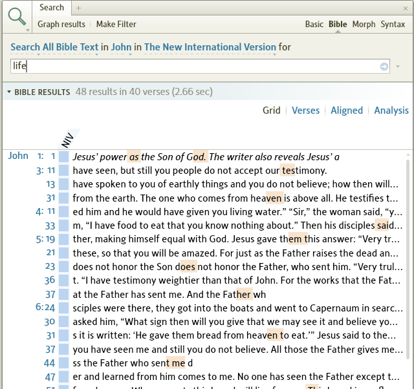This screenshot has width=414, height=389.
Task: Open verse reference 21 under chapter 5
Action: [50, 253]
